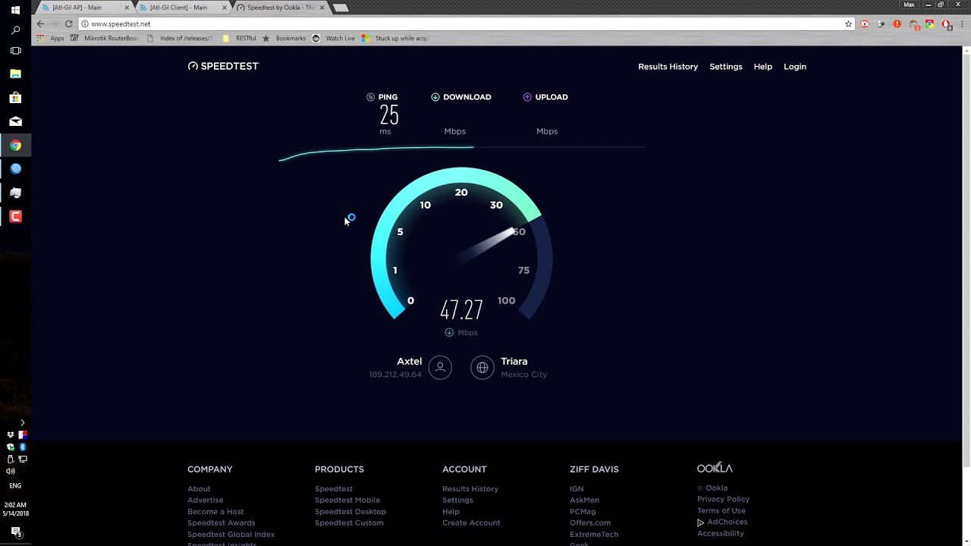Viewport: 971px width, 546px height.
Task: Open Privacy Policy footer link
Action: (x=723, y=499)
